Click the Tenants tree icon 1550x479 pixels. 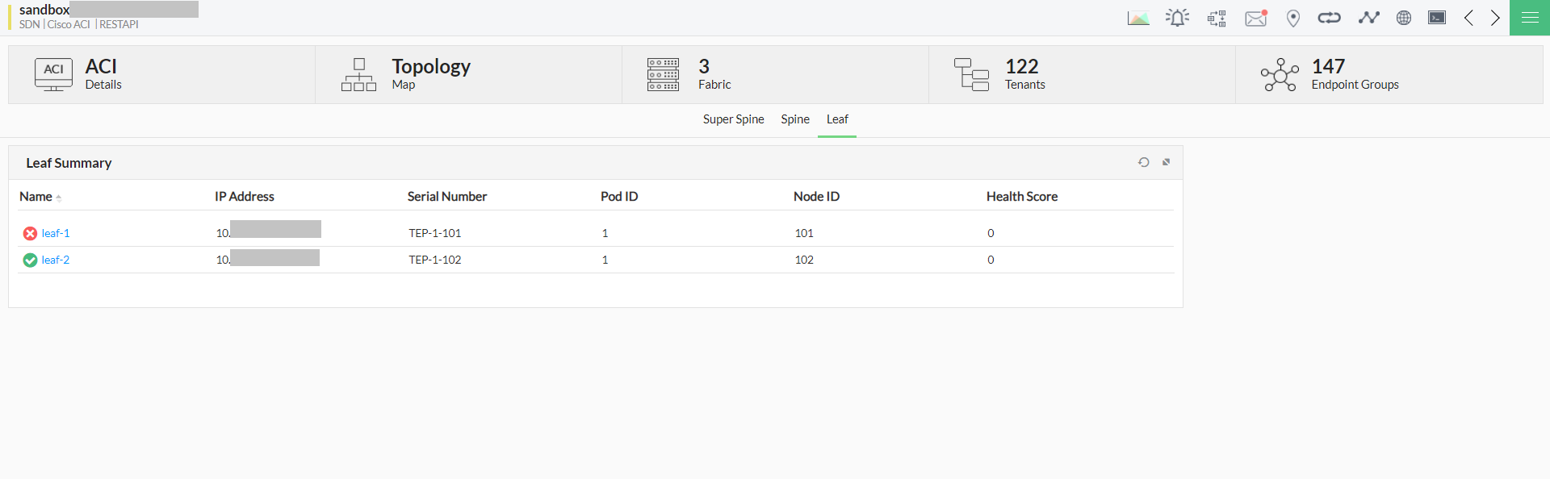[971, 74]
